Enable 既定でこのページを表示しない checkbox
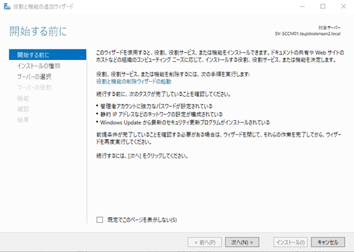354x252 pixels. point(100,220)
